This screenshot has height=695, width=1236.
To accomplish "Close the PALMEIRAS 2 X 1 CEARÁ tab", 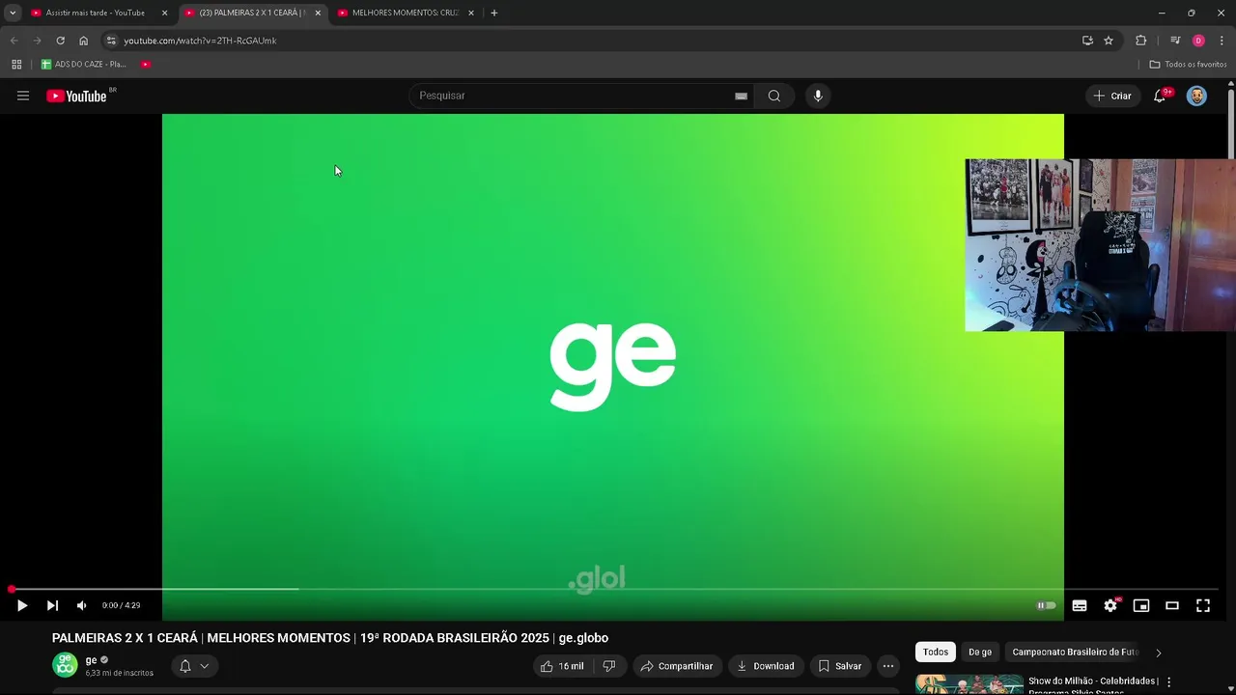I will [318, 13].
